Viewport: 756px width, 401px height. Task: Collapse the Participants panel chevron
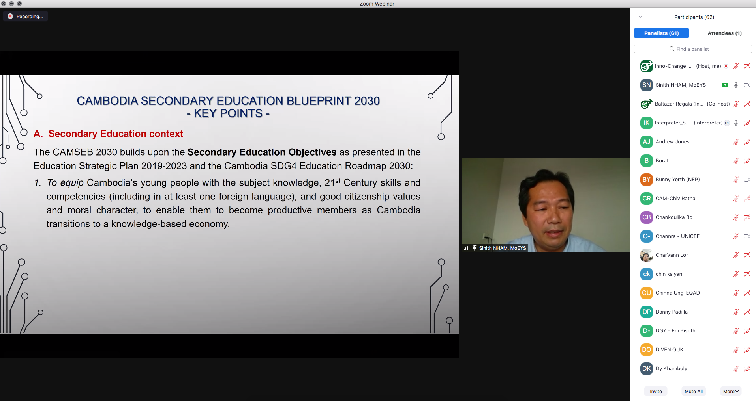click(x=641, y=17)
